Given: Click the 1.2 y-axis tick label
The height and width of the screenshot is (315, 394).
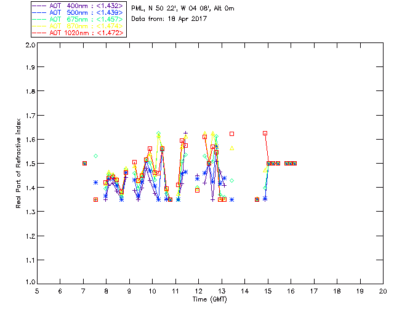Looking at the screenshot, I should pos(30,236).
